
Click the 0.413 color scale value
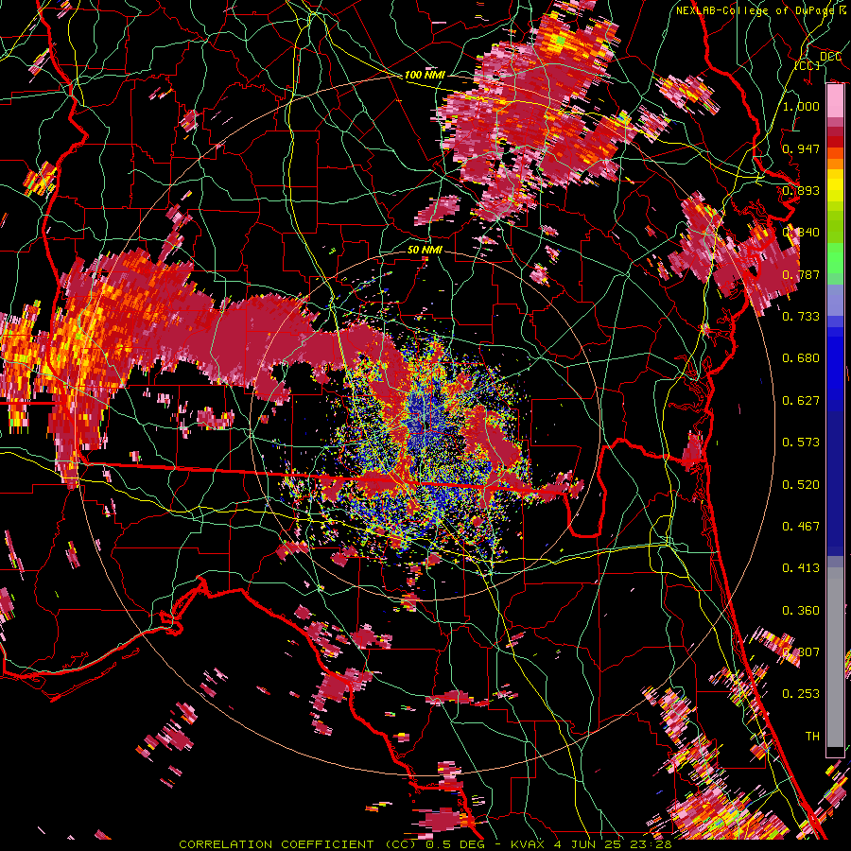pyautogui.click(x=801, y=568)
